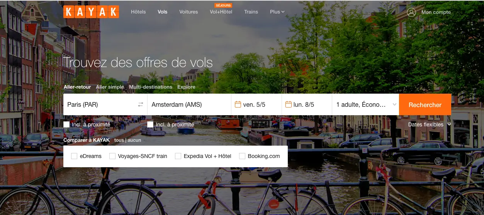Image resolution: width=484 pixels, height=215 pixels.
Task: Click the 'aucun' link to deselect all
Action: coord(134,140)
